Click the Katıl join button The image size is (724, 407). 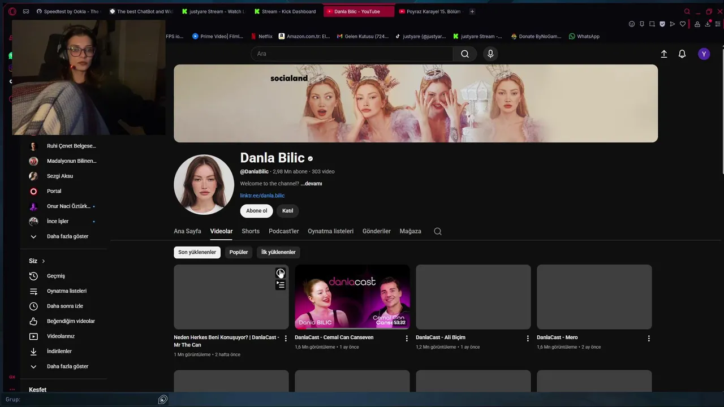coord(287,211)
